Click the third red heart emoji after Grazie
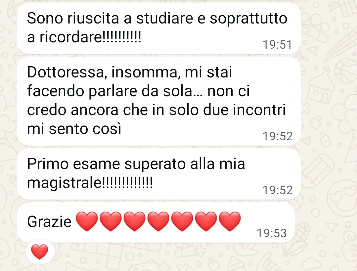 (x=134, y=221)
